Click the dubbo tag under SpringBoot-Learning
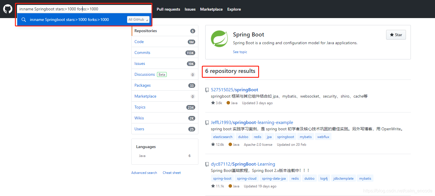435x196 pixels. [x=309, y=178]
